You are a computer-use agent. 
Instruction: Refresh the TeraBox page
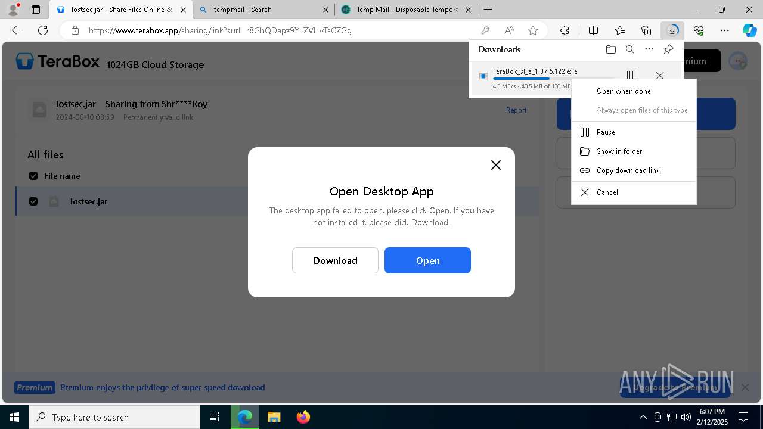(x=43, y=30)
